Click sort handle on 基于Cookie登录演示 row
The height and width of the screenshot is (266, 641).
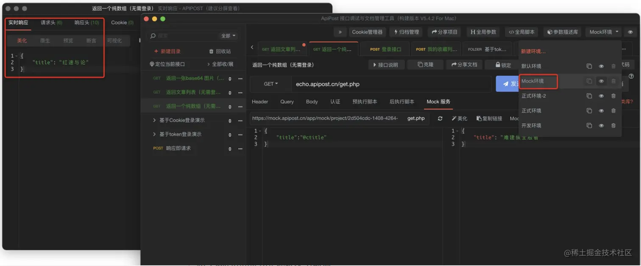pos(230,121)
